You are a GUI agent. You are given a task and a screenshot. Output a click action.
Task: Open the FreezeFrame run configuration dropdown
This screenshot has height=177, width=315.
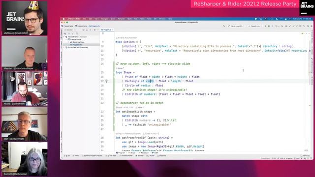tap(255, 26)
